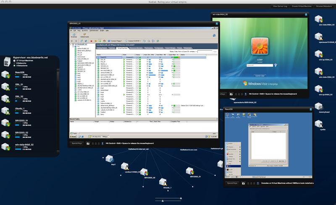Viewport: 336px width, 205px height.
Task: Select Ubuntu_1 VM in hypervisor list
Action: coord(29,111)
